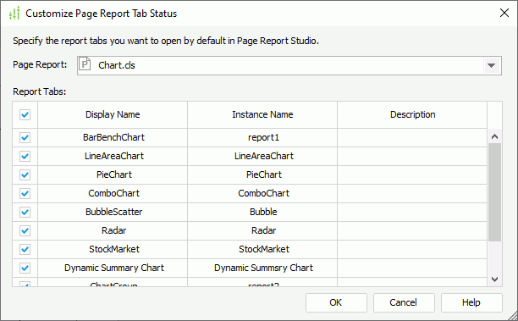The image size is (518, 321).
Task: Uncheck the StockMarket report tab checkbox
Action: click(25, 249)
